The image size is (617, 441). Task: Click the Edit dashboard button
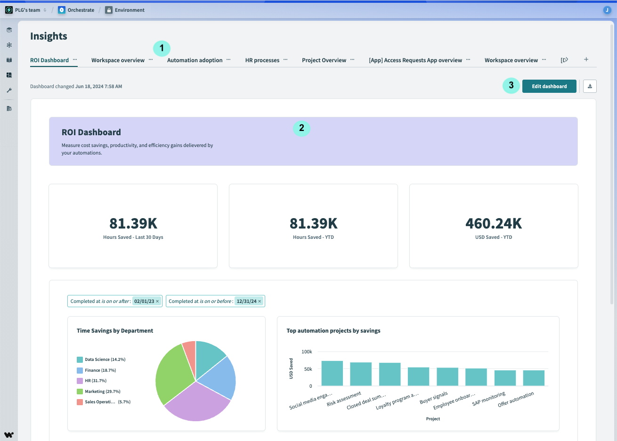[x=549, y=86]
